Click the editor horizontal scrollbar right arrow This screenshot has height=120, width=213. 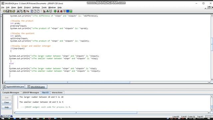coord(209,82)
